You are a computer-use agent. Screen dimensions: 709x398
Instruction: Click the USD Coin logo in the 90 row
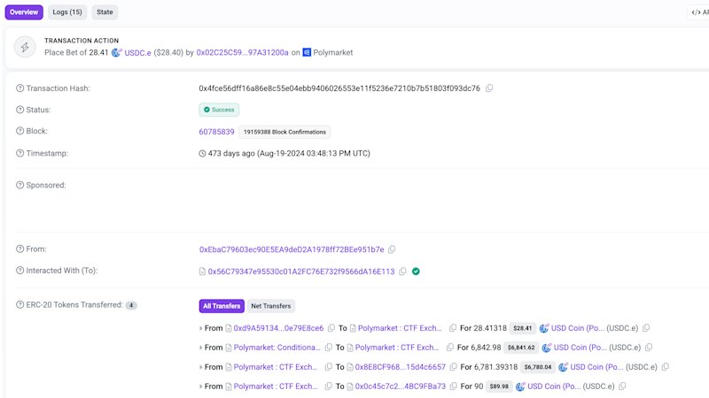point(520,387)
